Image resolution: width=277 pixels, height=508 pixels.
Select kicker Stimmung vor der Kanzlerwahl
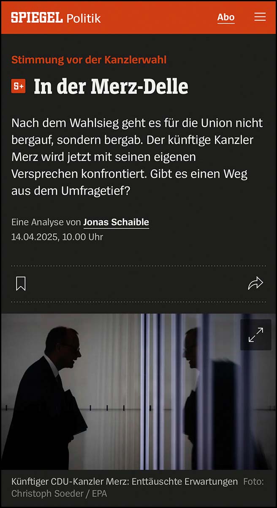[x=89, y=60]
